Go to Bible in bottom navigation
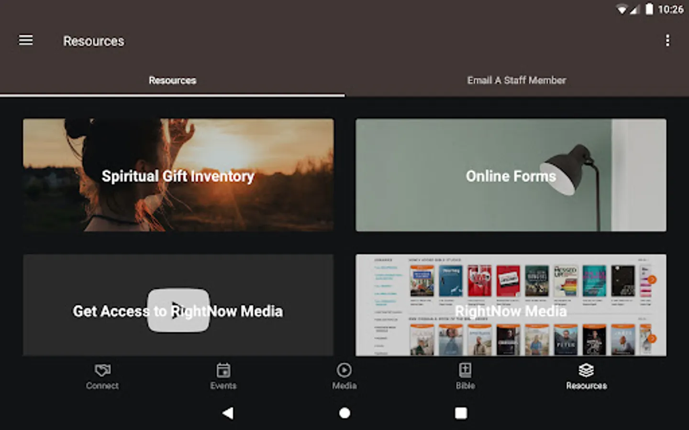Image resolution: width=689 pixels, height=430 pixels. pos(466,376)
